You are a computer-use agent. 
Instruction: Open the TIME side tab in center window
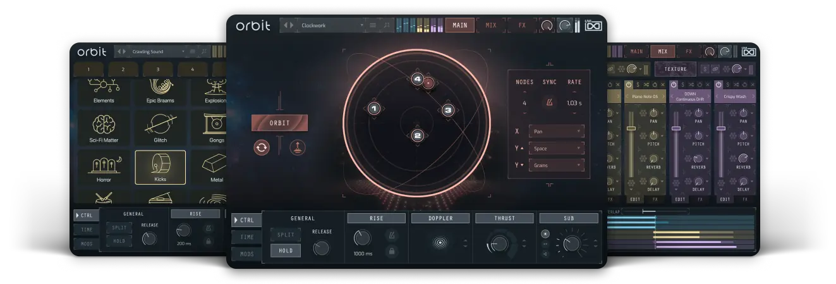click(246, 237)
